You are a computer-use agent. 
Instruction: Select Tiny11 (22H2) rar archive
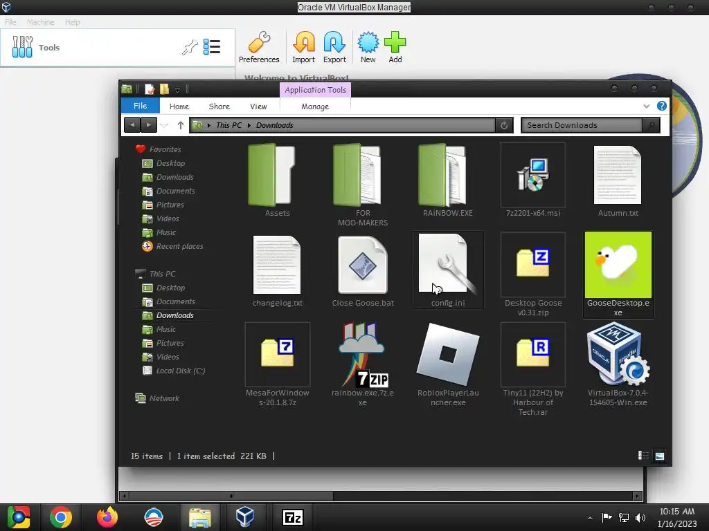[532, 369]
